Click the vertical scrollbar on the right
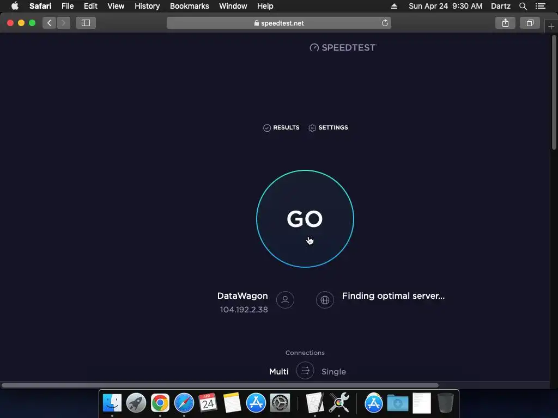Image resolution: width=558 pixels, height=418 pixels. [x=554, y=93]
